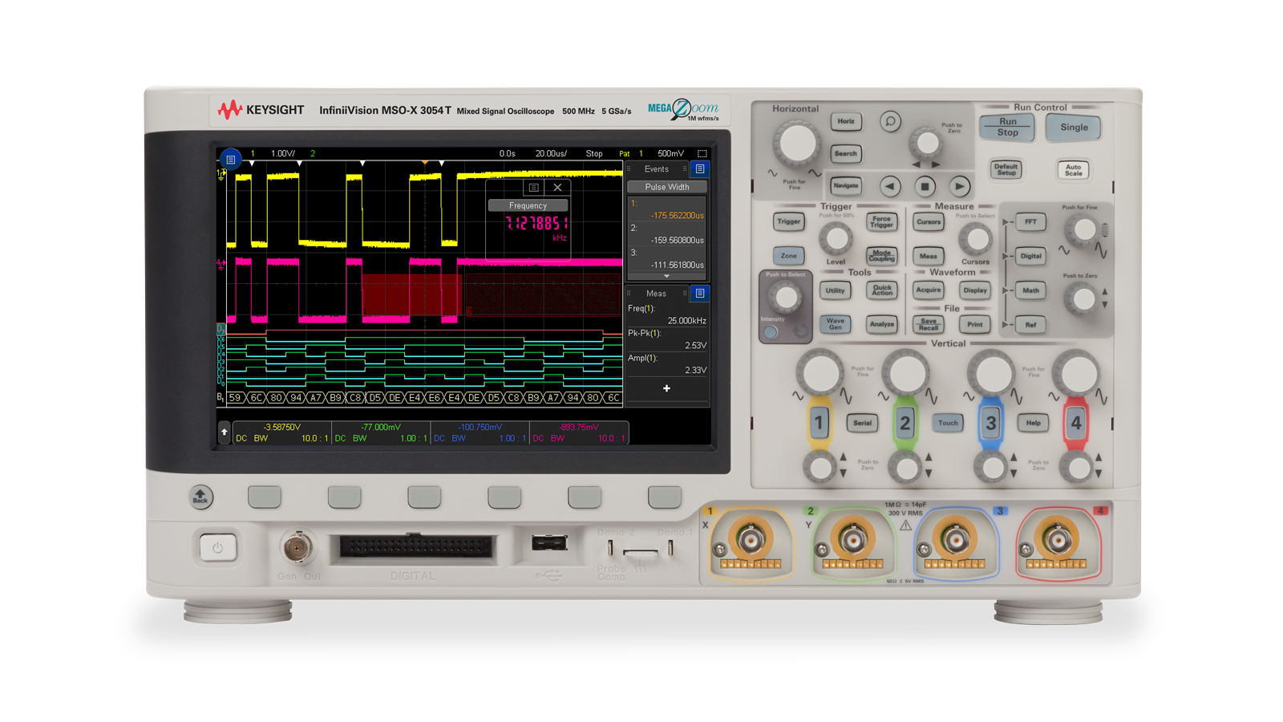Close the Frequency counter popup
Viewport: 1283px width, 722px height.
click(557, 188)
